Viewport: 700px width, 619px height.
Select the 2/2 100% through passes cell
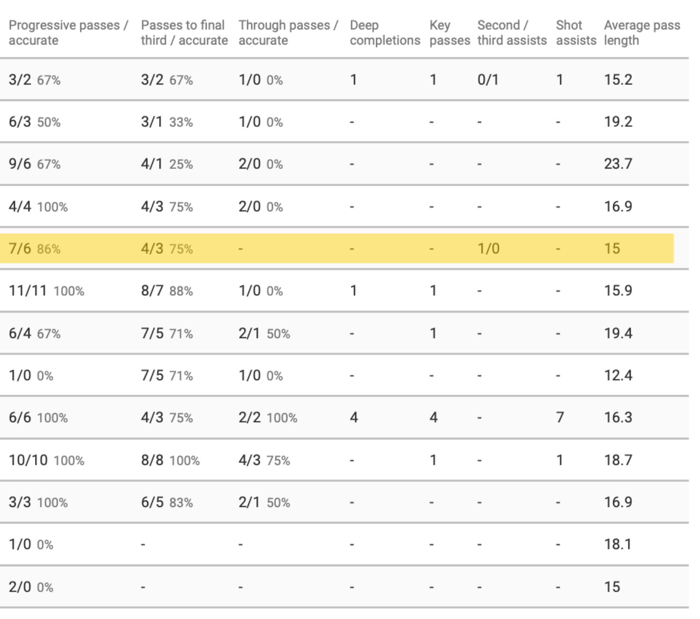[x=267, y=417]
